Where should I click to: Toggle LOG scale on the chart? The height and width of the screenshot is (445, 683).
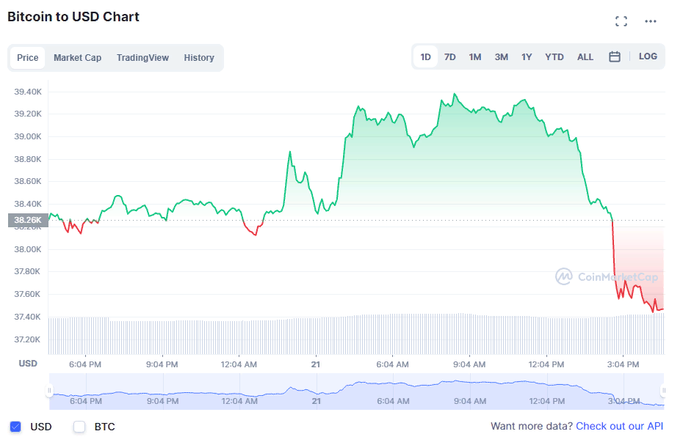point(648,56)
